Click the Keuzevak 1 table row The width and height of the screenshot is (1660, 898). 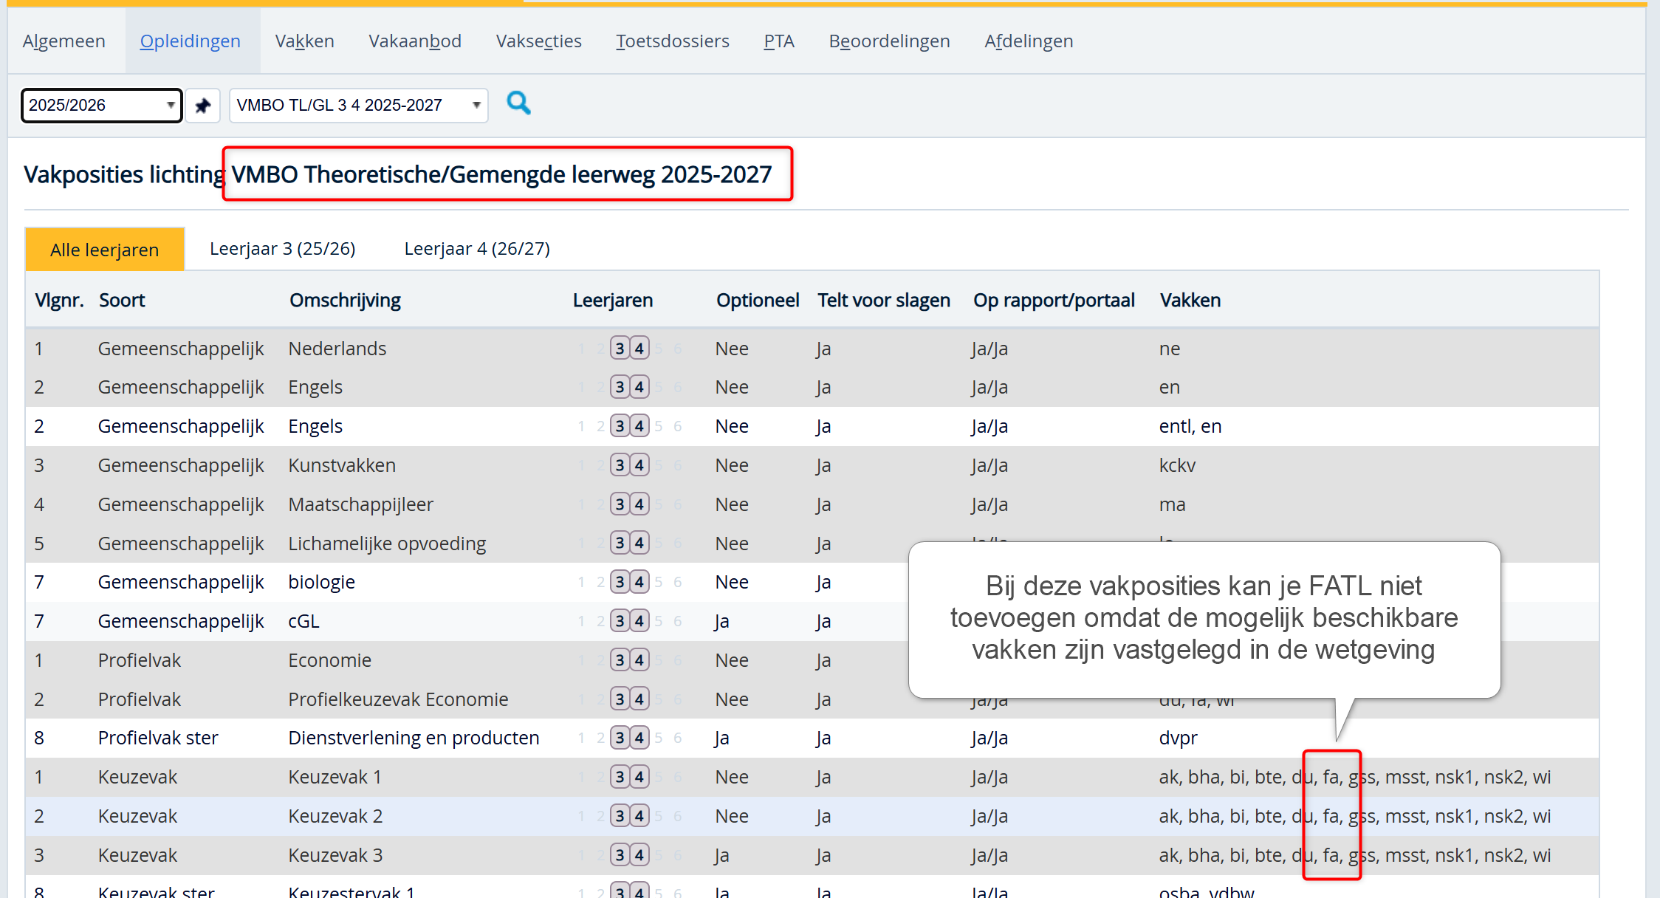335,777
